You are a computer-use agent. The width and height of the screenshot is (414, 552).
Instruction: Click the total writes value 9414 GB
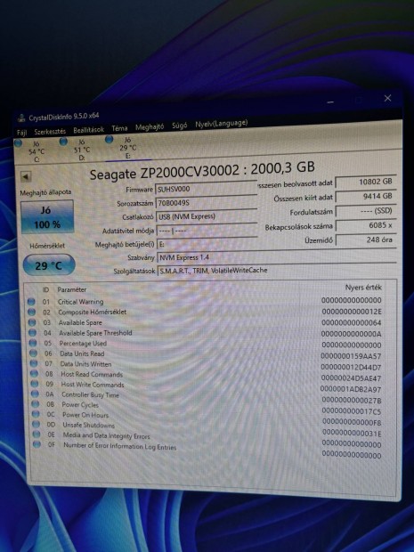pyautogui.click(x=366, y=197)
